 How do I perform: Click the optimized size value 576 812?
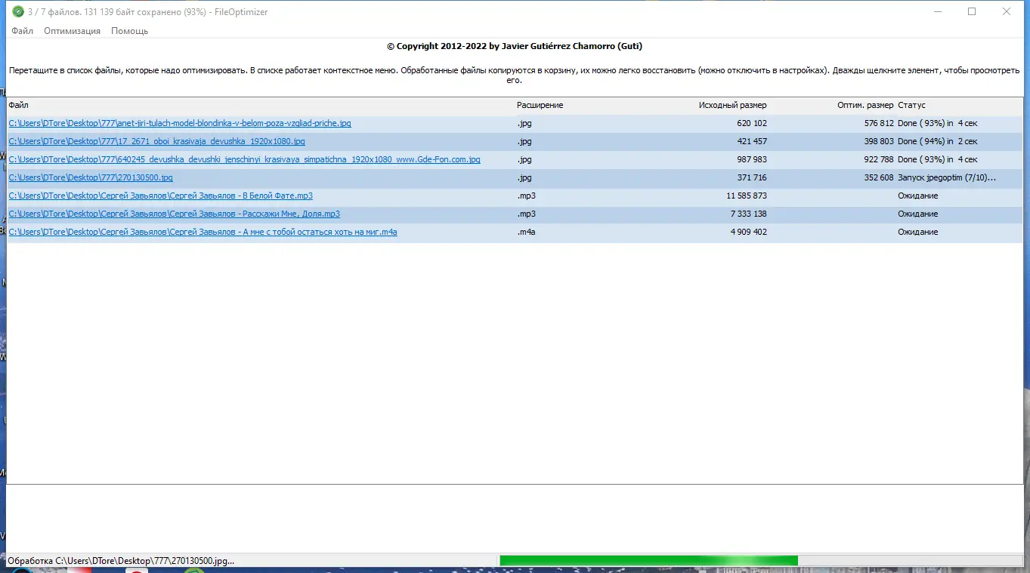point(879,123)
